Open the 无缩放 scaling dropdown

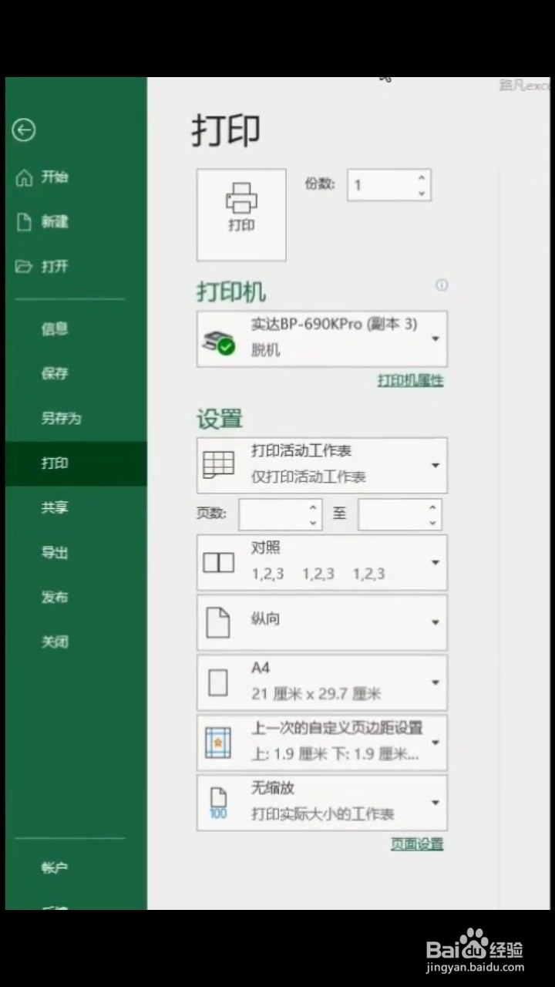[x=322, y=803]
